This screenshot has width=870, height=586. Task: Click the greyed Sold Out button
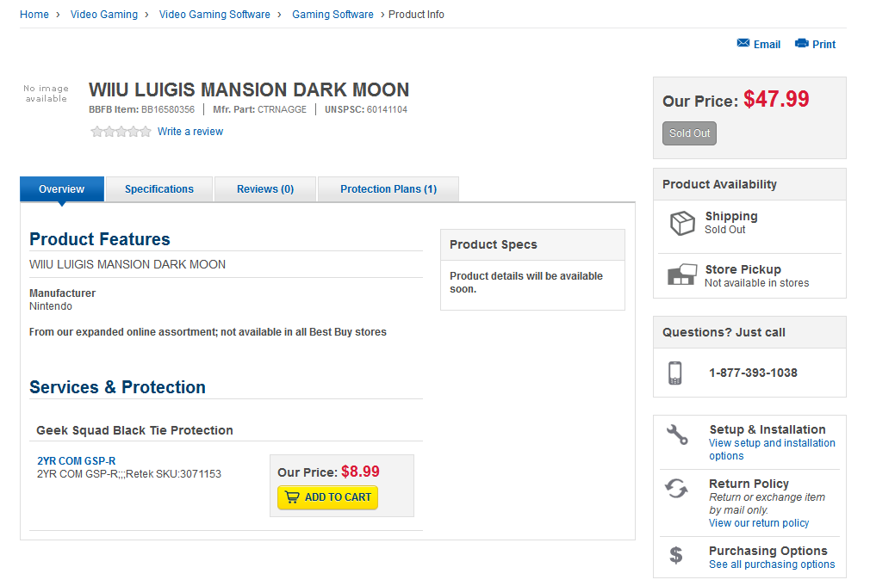pyautogui.click(x=689, y=133)
